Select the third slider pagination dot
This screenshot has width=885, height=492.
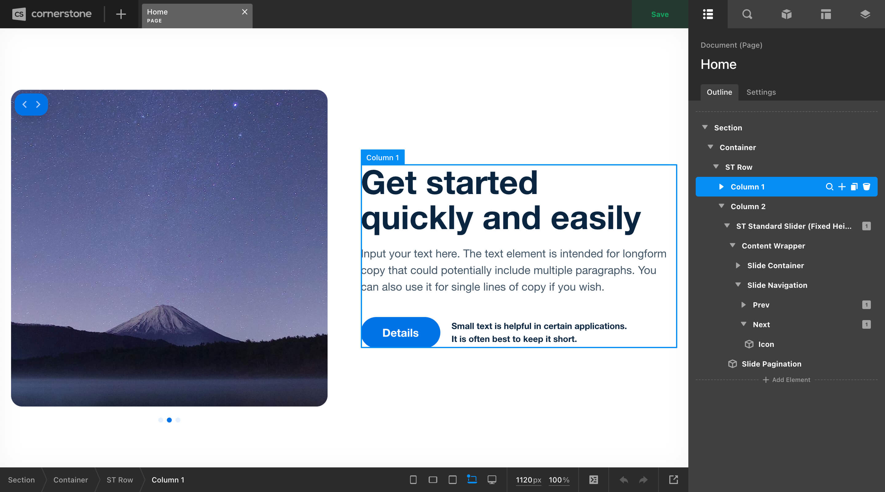pos(178,420)
